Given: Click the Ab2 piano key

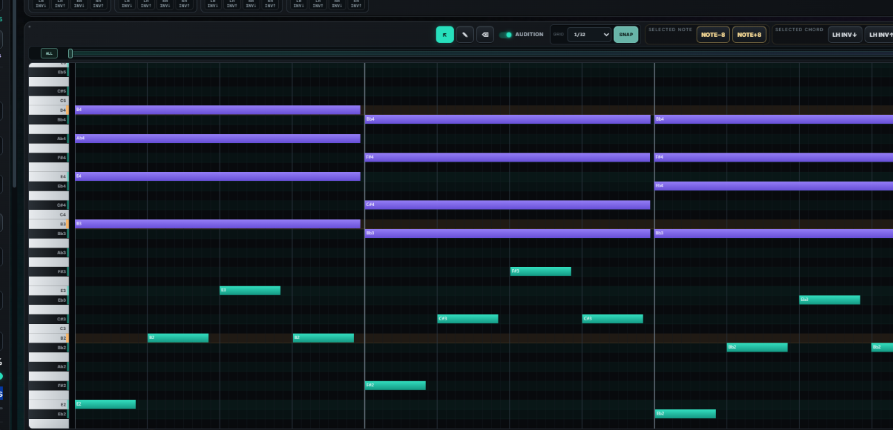Looking at the screenshot, I should click(x=48, y=366).
